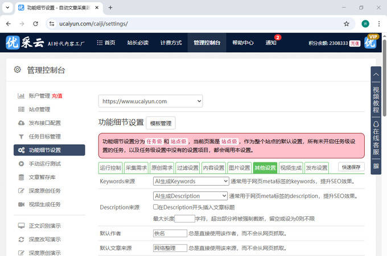Click the 账户管理 chart icon in sidebar

pos(21,96)
